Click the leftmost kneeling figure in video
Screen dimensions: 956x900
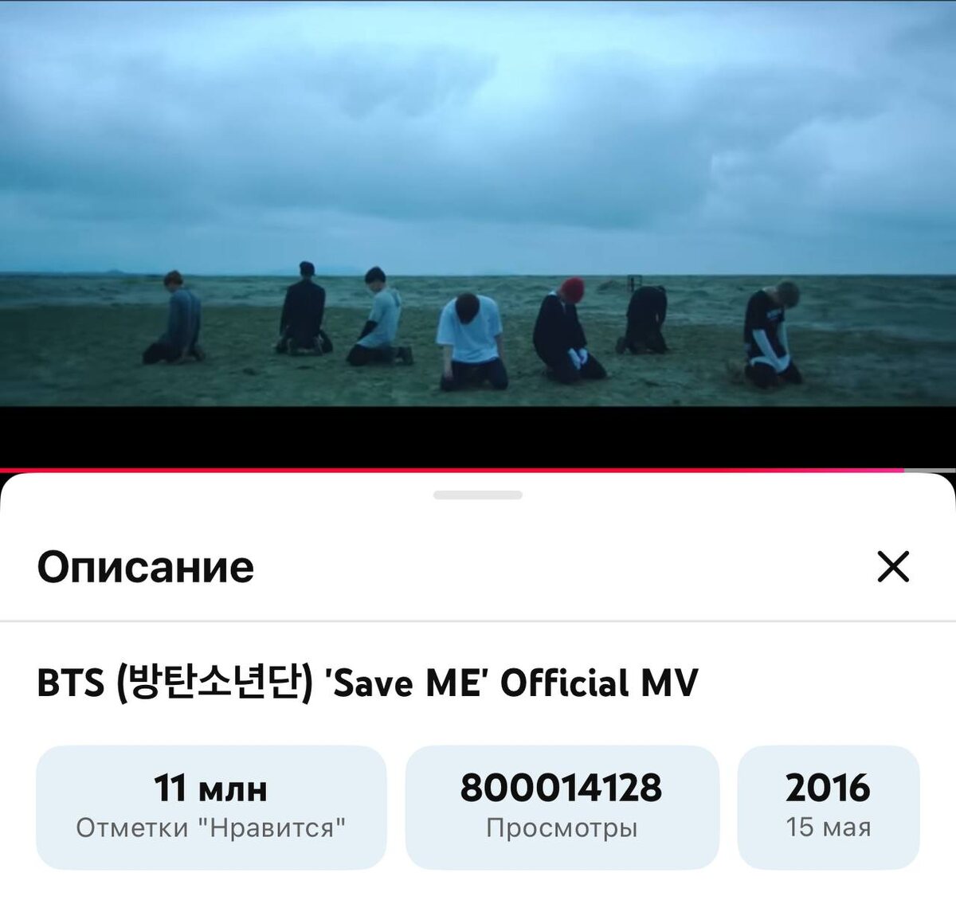[x=175, y=317]
